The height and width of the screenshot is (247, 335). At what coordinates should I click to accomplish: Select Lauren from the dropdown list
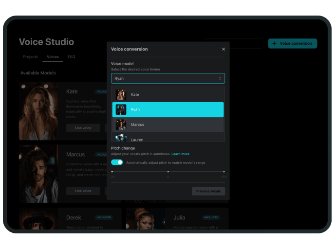pos(168,139)
